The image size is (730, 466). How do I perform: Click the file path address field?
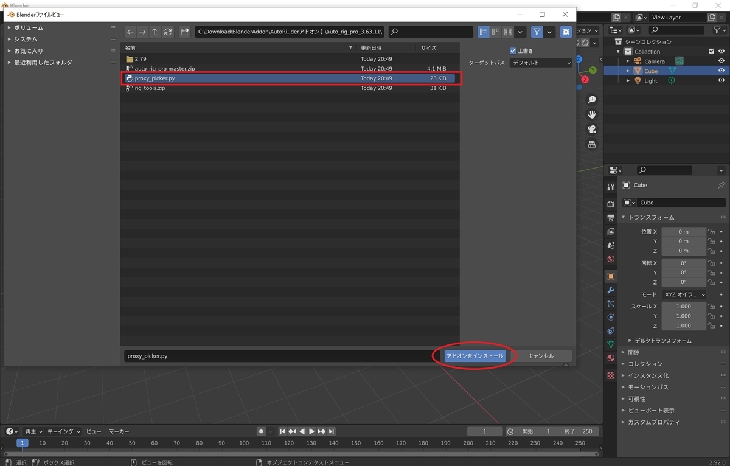(x=290, y=32)
